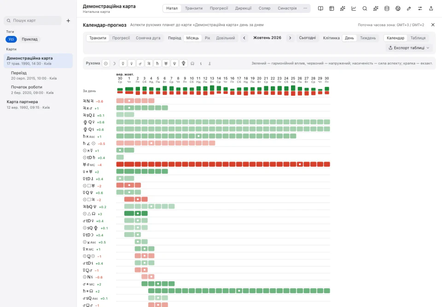Expand the Експорт таблиці dropdown
The width and height of the screenshot is (442, 307).
(x=409, y=48)
